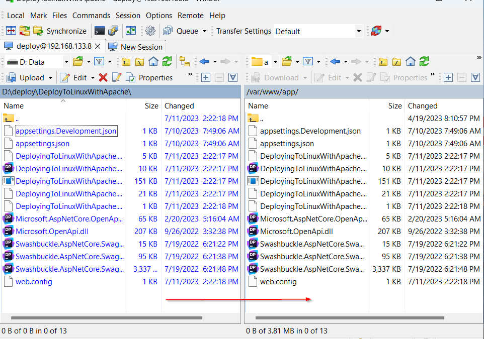Switch to New Session tab
The height and width of the screenshot is (339, 484).
tap(136, 47)
